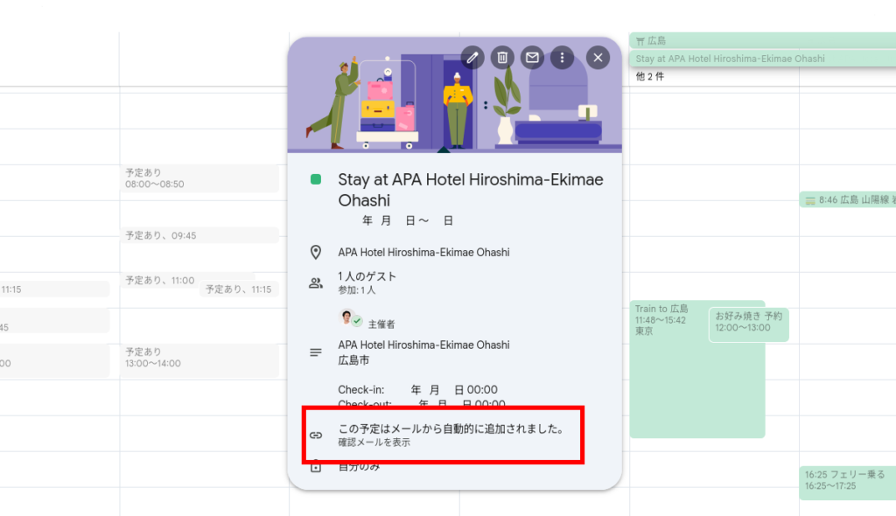Click the location text APA Hotel Hiroshima-Ekimae Ohashi
Viewport: 896px width, 516px height.
423,253
